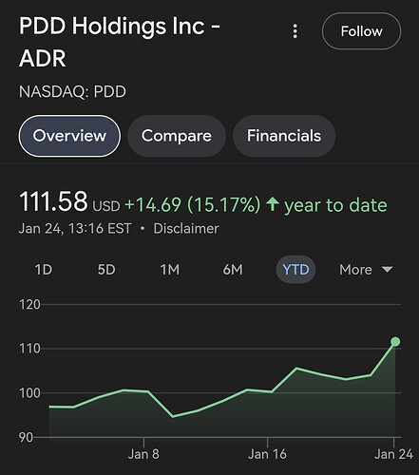Select the 5D chart range
419x475 pixels.
click(106, 270)
